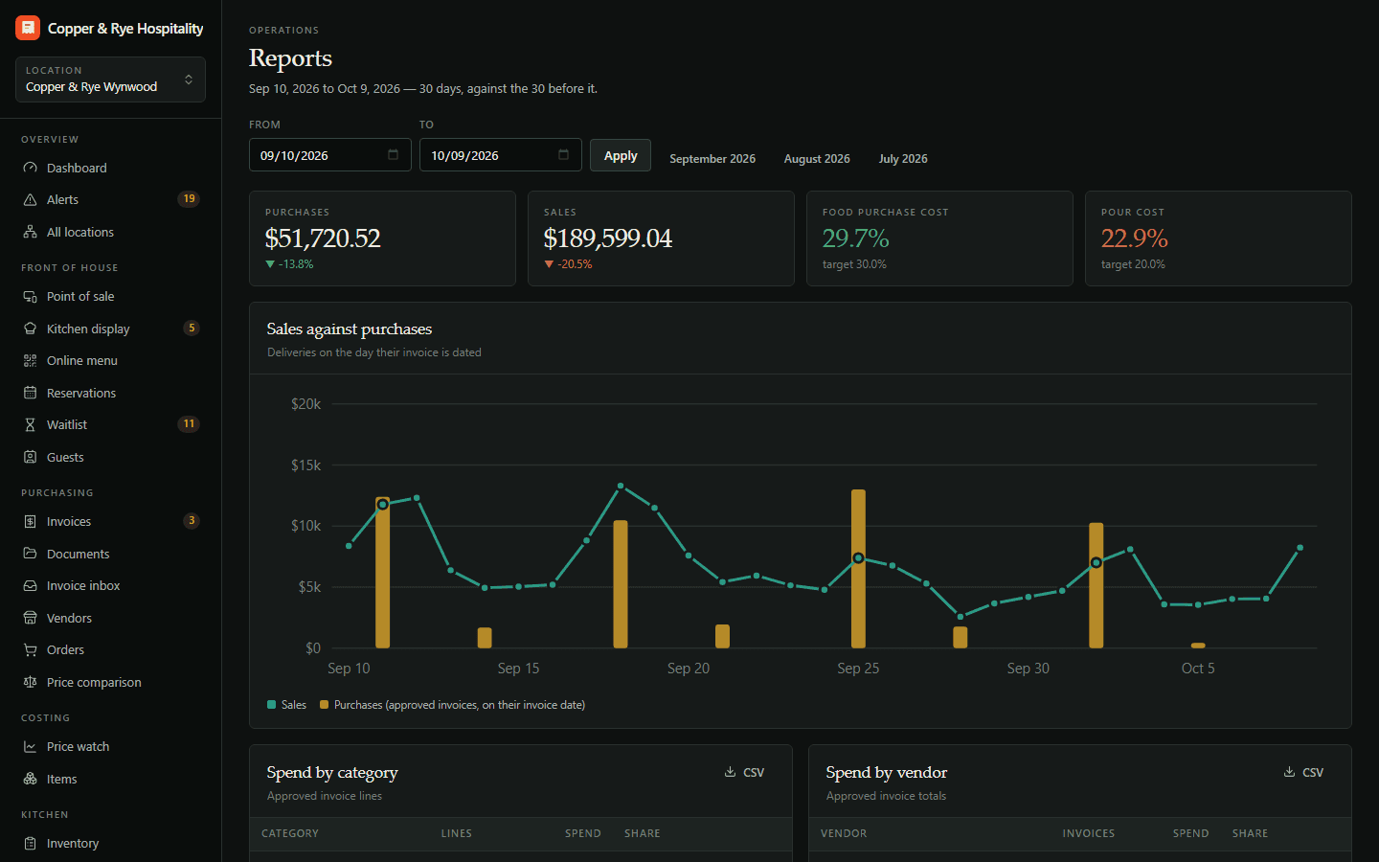
Task: Click the From date input field
Action: (x=330, y=155)
